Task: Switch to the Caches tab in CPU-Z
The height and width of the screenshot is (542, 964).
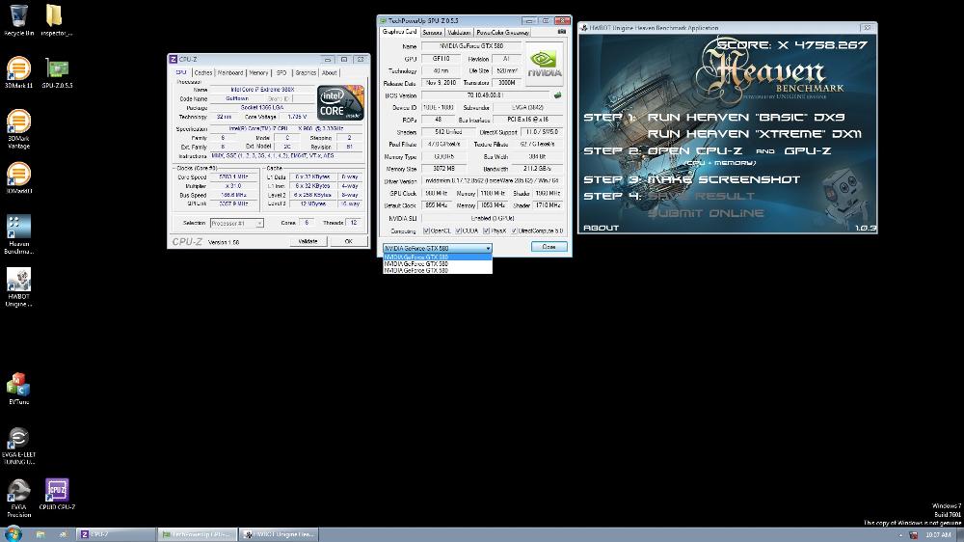Action: coord(202,72)
